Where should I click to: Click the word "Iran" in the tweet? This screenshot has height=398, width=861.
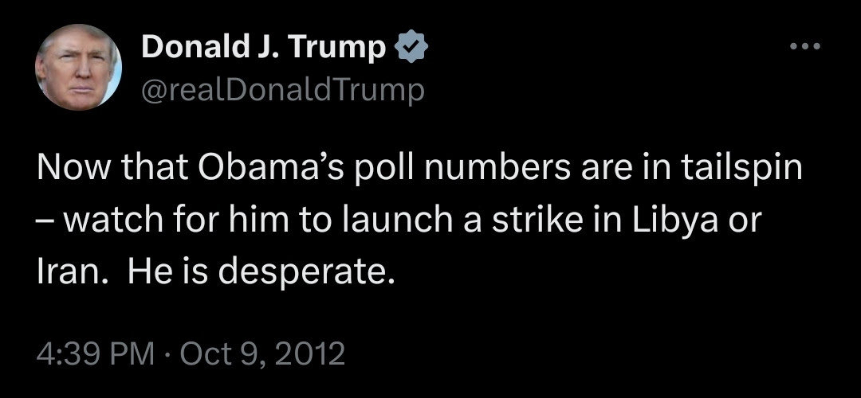(x=65, y=272)
